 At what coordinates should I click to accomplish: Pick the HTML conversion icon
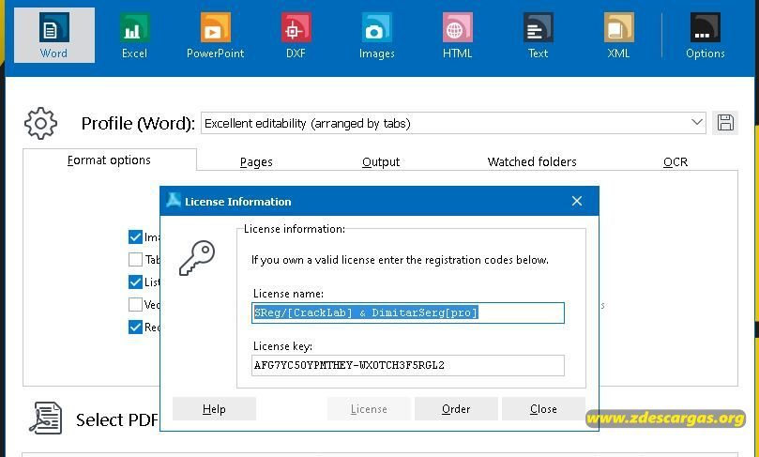(457, 35)
